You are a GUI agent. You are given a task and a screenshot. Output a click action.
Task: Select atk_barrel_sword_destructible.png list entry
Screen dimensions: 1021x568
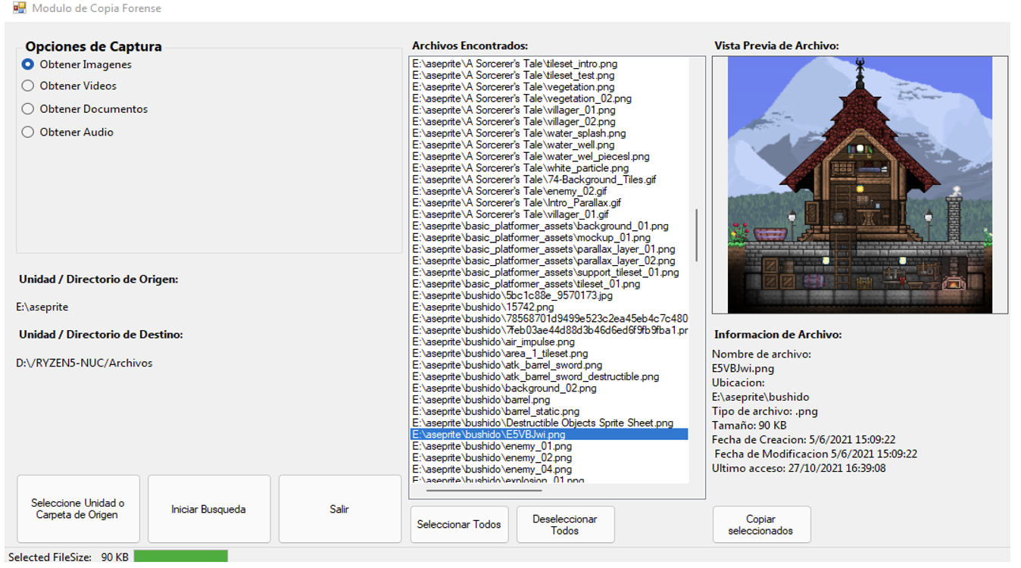click(549, 376)
